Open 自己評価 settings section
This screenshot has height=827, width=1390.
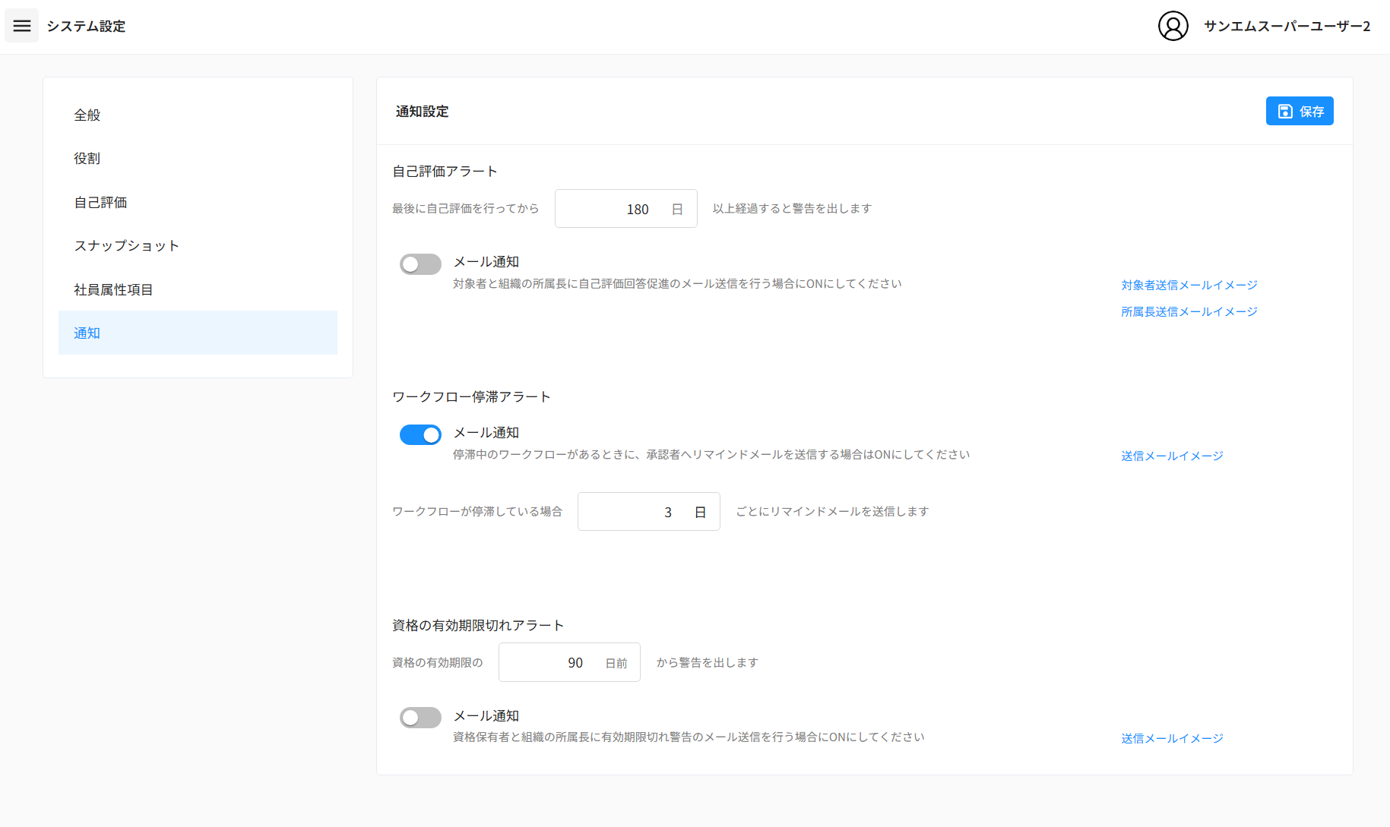pos(100,202)
